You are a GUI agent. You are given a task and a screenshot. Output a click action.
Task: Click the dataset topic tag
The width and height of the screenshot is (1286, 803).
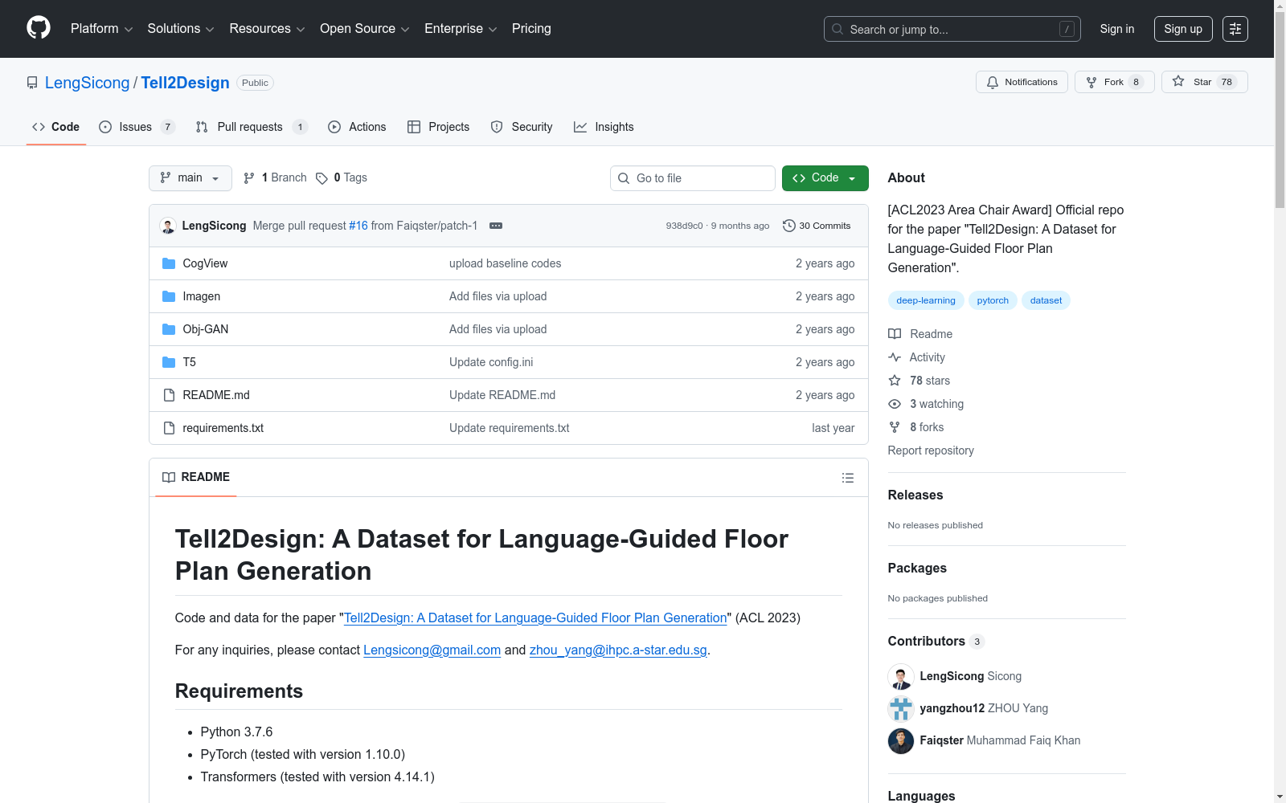[1046, 300]
